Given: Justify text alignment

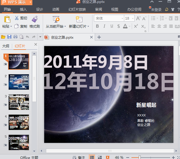Looking at the screenshot, I should 171,26.
